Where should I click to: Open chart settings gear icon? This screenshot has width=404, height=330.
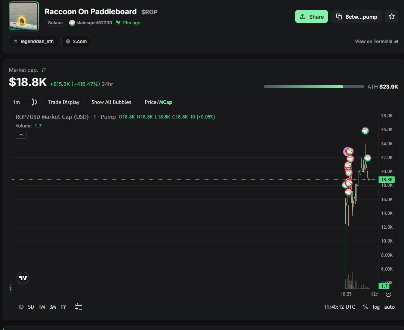tap(388, 294)
